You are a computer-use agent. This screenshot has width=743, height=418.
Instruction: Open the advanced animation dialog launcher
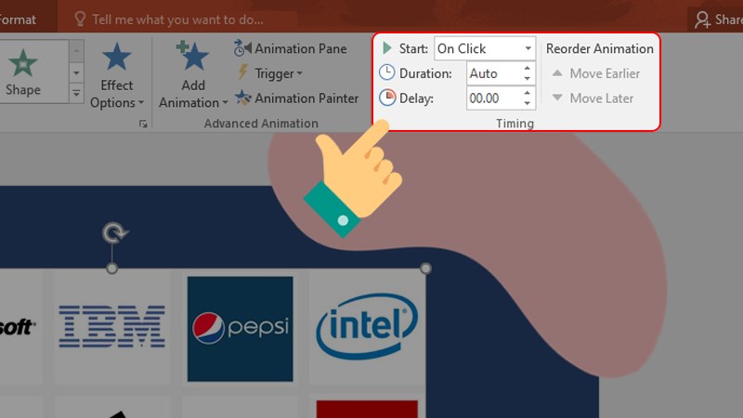[143, 124]
